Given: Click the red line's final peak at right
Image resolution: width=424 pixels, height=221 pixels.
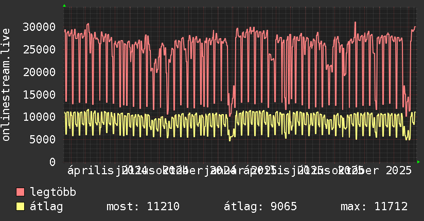Looking at the screenshot, I should (415, 27).
